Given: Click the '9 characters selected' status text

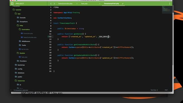Looking at the screenshot, I should click(x=21, y=90).
